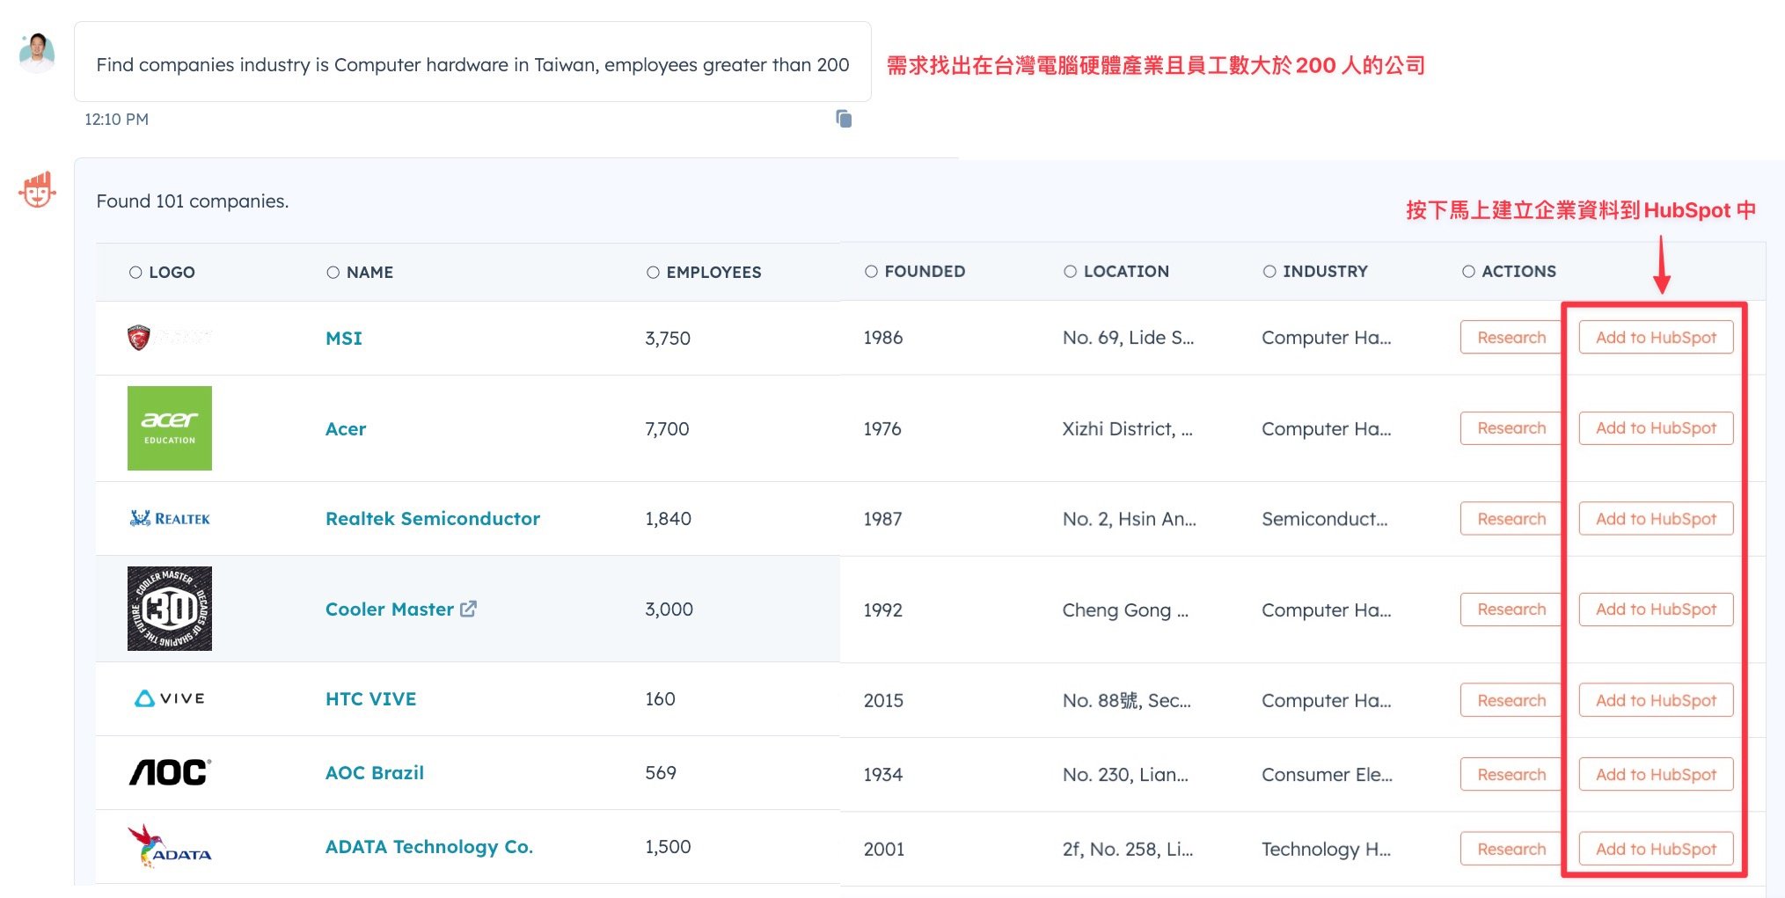Open the Acer company link
The height and width of the screenshot is (898, 1785).
tap(346, 428)
